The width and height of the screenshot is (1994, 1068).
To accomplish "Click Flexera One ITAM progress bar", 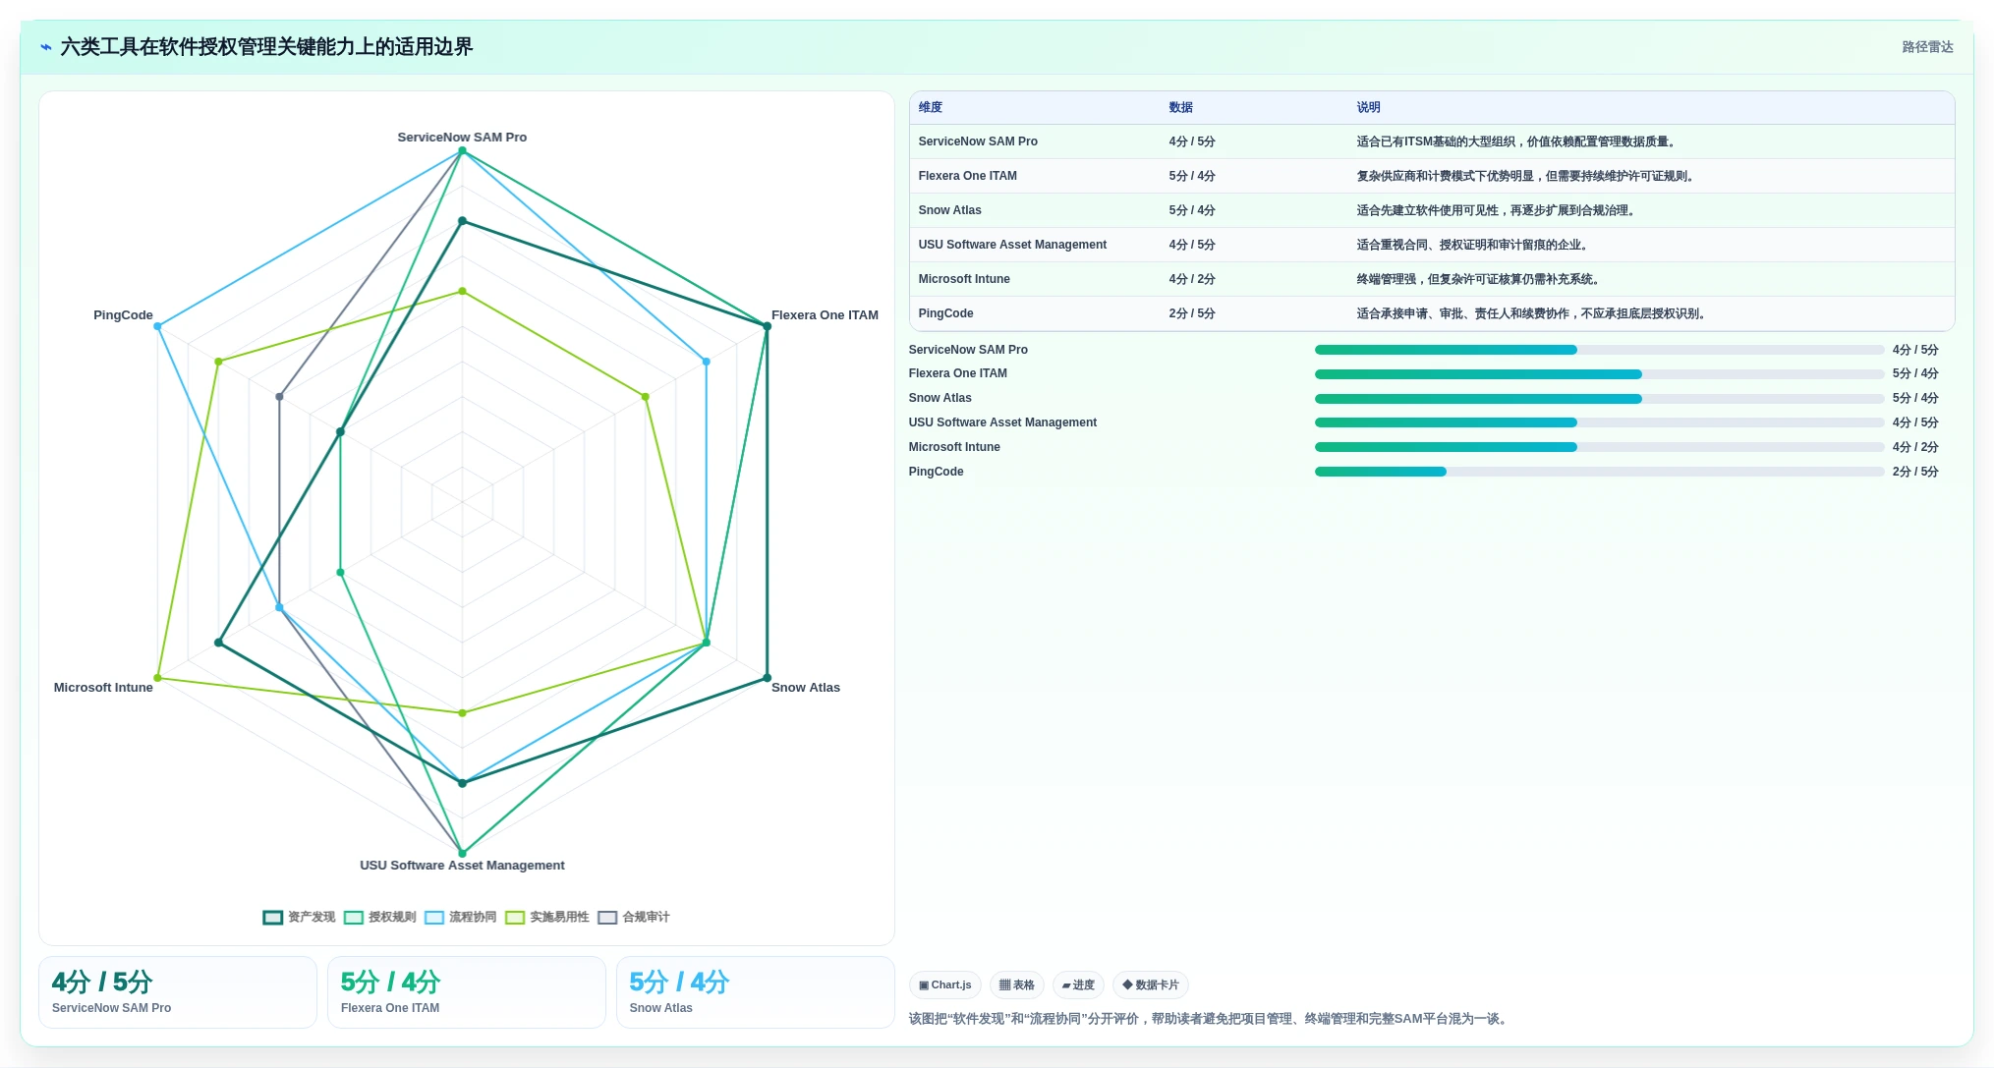I will pos(1599,374).
